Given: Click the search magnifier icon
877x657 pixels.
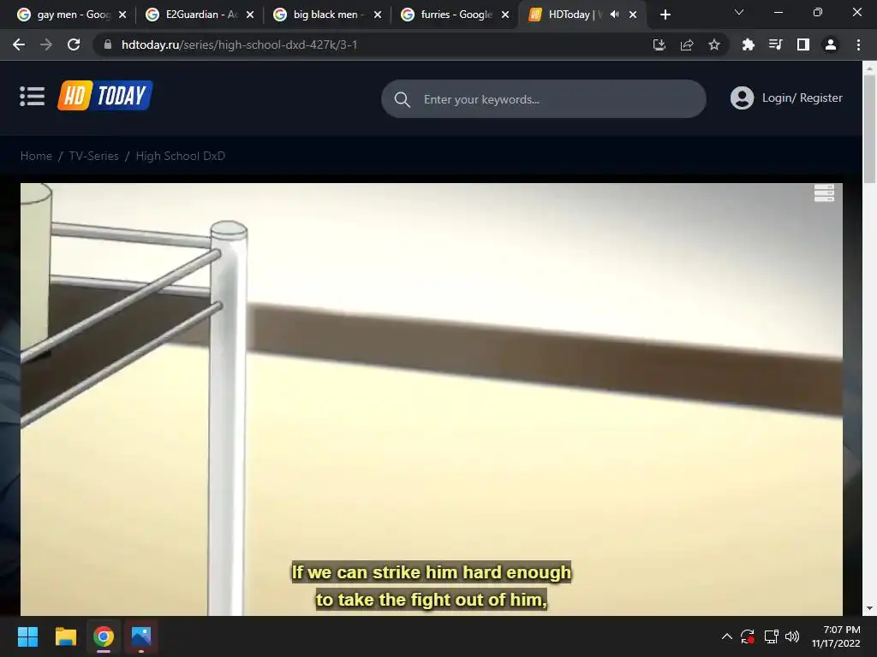Looking at the screenshot, I should (403, 99).
